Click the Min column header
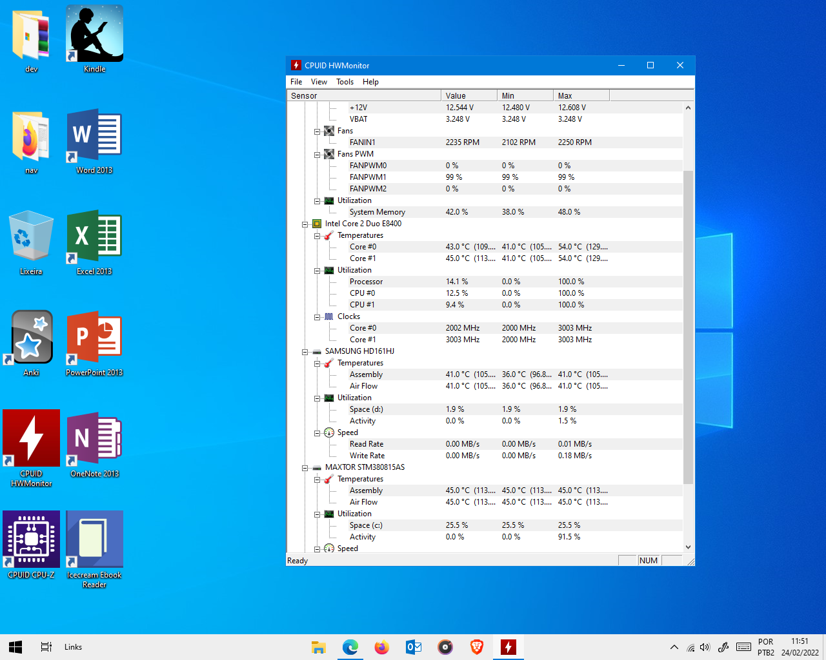 click(525, 95)
